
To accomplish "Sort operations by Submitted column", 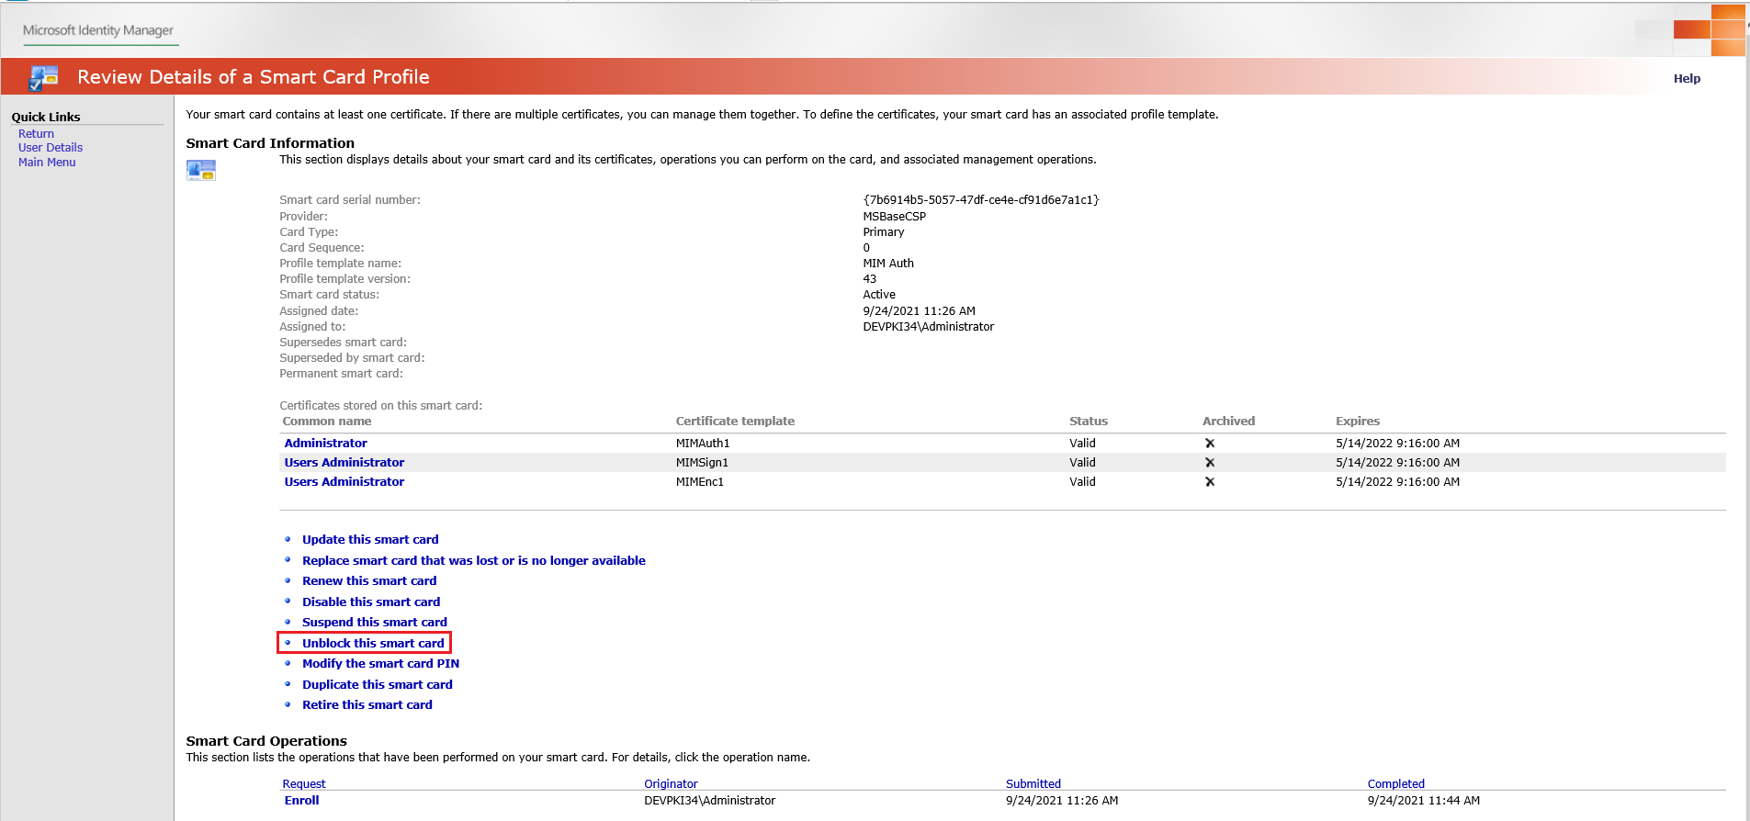I will click(1033, 784).
